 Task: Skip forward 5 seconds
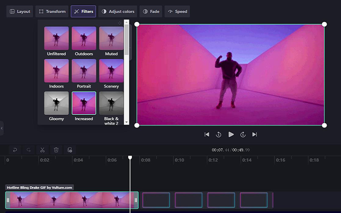coord(243,135)
